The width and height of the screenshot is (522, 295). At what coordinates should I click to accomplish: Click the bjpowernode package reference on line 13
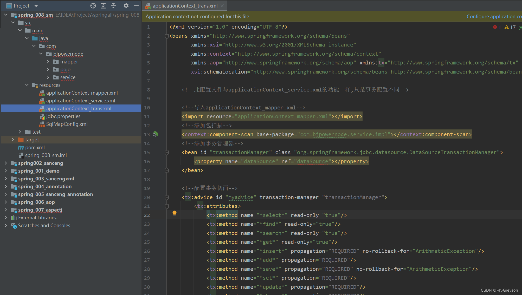(x=330, y=134)
